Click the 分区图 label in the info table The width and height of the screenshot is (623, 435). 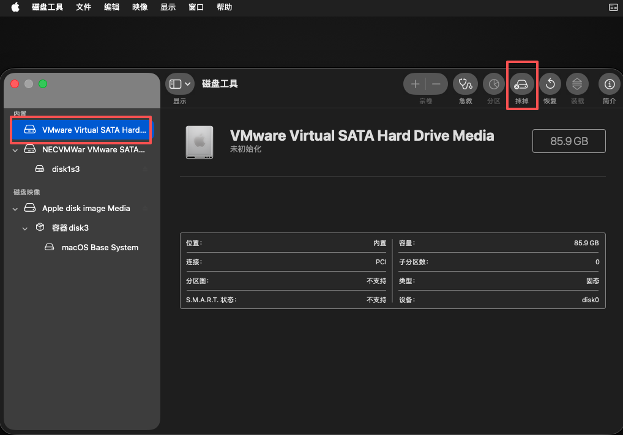pyautogui.click(x=197, y=281)
